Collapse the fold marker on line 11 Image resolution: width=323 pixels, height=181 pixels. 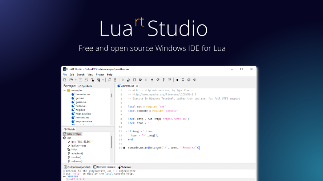click(126, 131)
